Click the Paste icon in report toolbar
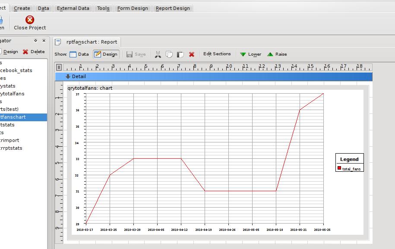 pyautogui.click(x=180, y=54)
